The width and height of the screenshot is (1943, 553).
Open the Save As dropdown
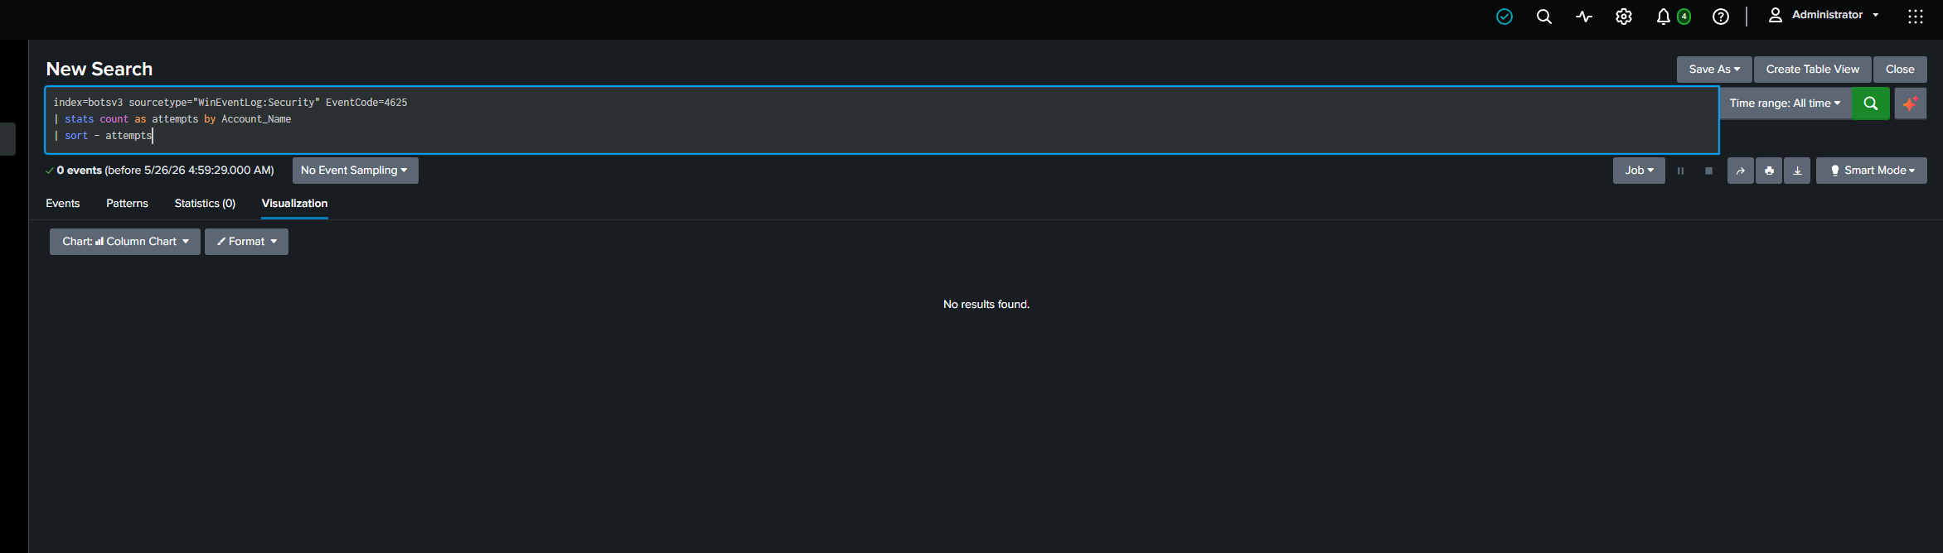[x=1713, y=70]
